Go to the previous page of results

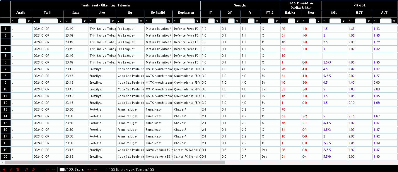pos(54,169)
